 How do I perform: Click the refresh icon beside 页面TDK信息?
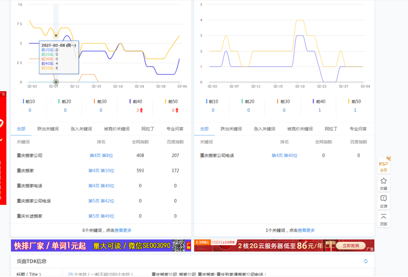point(366,261)
